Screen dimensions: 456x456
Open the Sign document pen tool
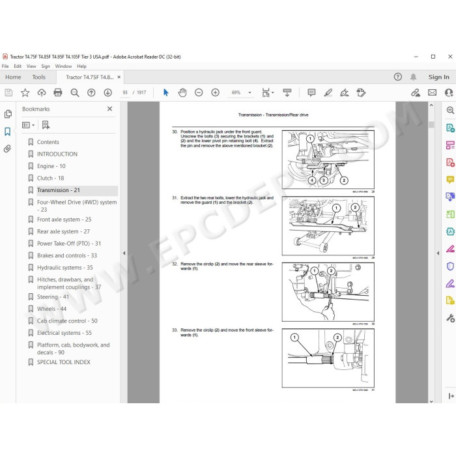(345, 93)
